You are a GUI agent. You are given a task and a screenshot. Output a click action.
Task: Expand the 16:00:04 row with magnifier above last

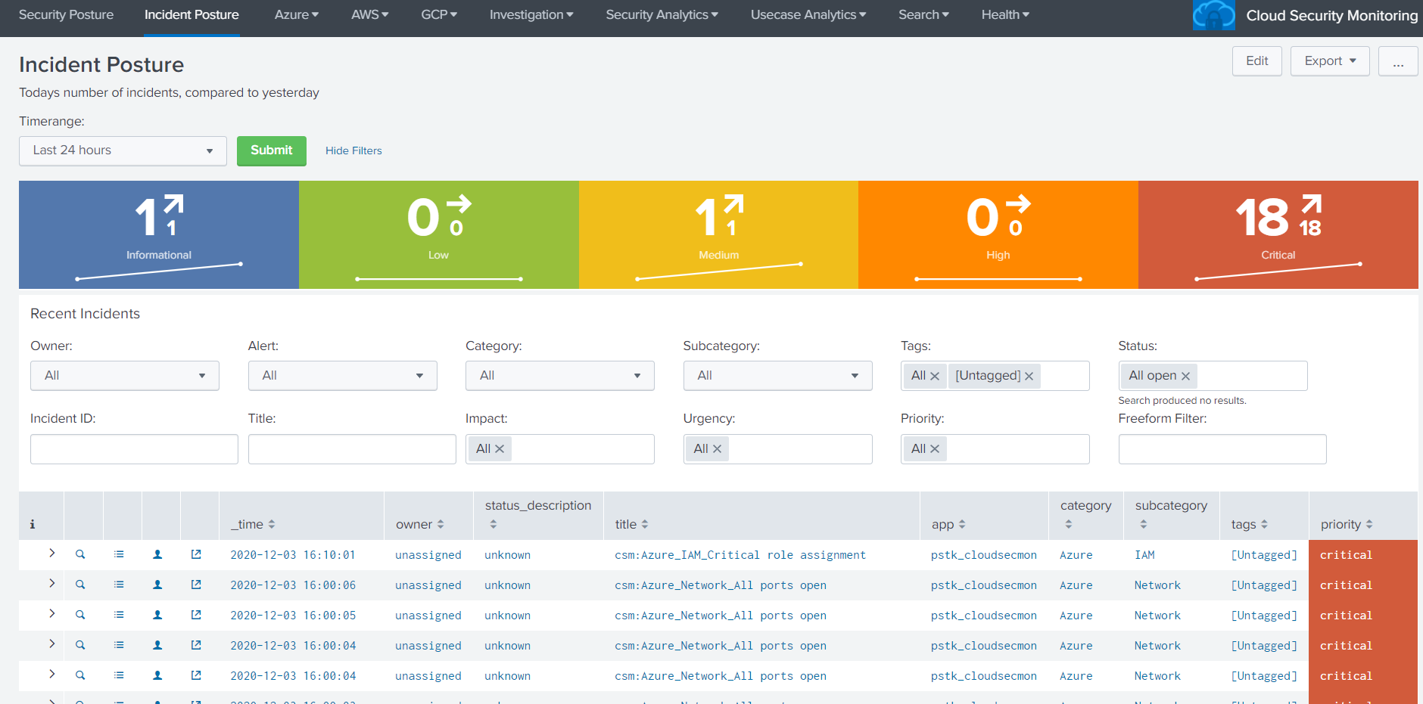pos(51,644)
